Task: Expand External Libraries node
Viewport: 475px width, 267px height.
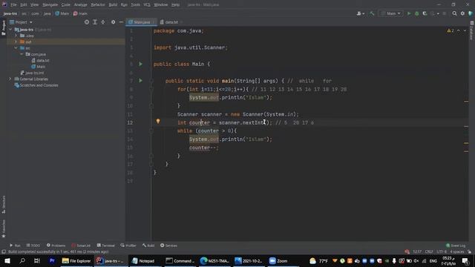Action: point(10,79)
